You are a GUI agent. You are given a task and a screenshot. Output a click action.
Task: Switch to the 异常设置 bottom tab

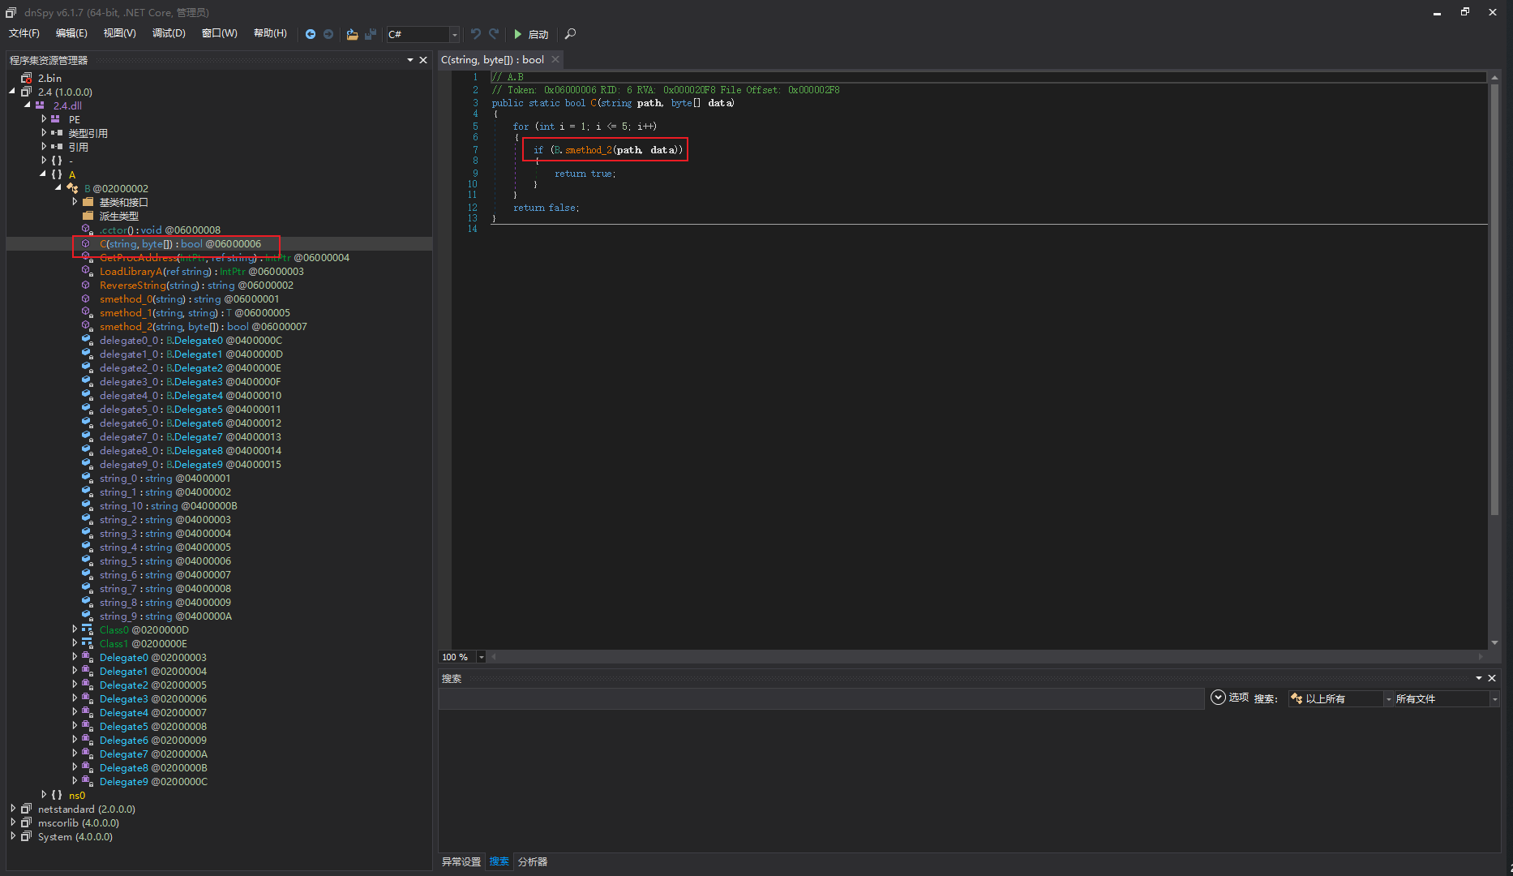click(x=461, y=861)
